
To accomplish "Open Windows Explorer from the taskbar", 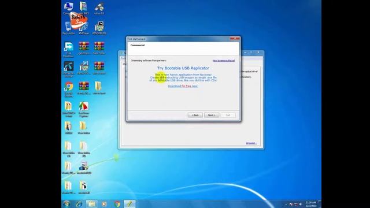I will 91,204.
